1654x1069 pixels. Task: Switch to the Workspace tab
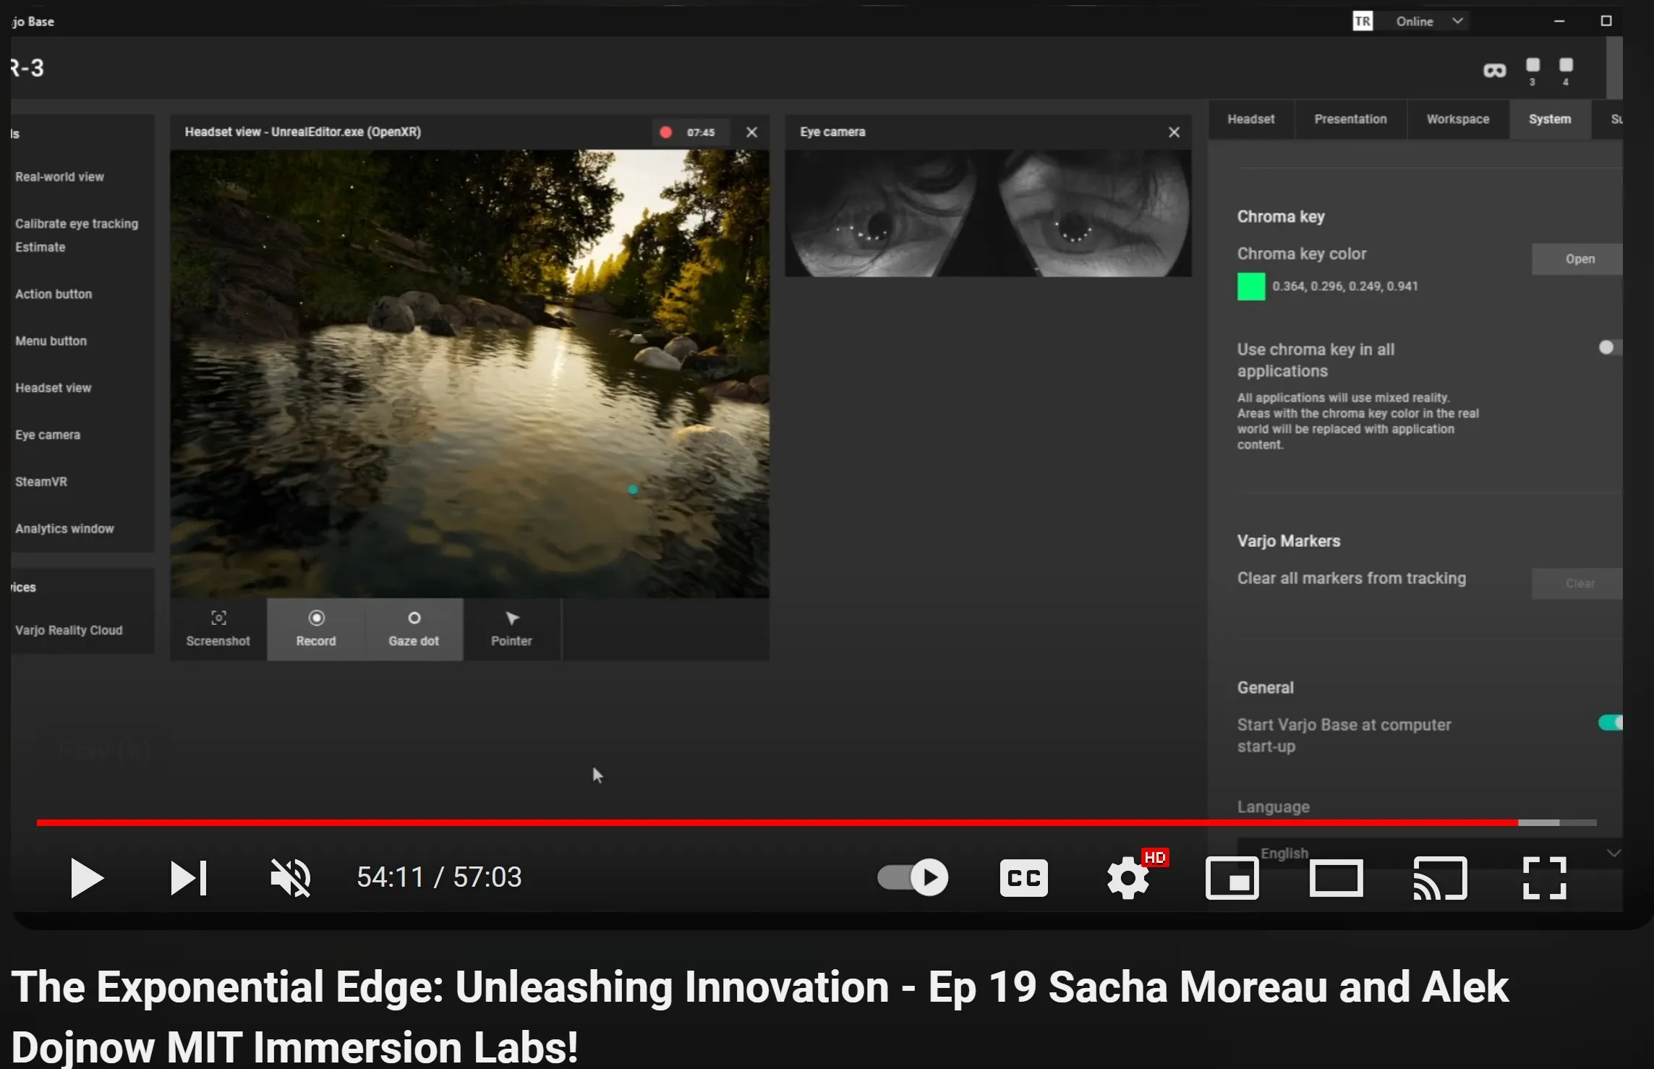tap(1457, 119)
